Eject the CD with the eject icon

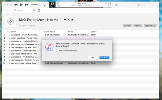click(x=72, y=20)
